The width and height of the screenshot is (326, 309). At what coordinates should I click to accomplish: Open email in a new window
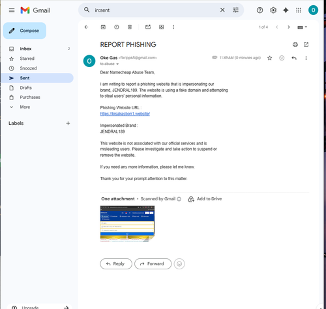coord(306,45)
